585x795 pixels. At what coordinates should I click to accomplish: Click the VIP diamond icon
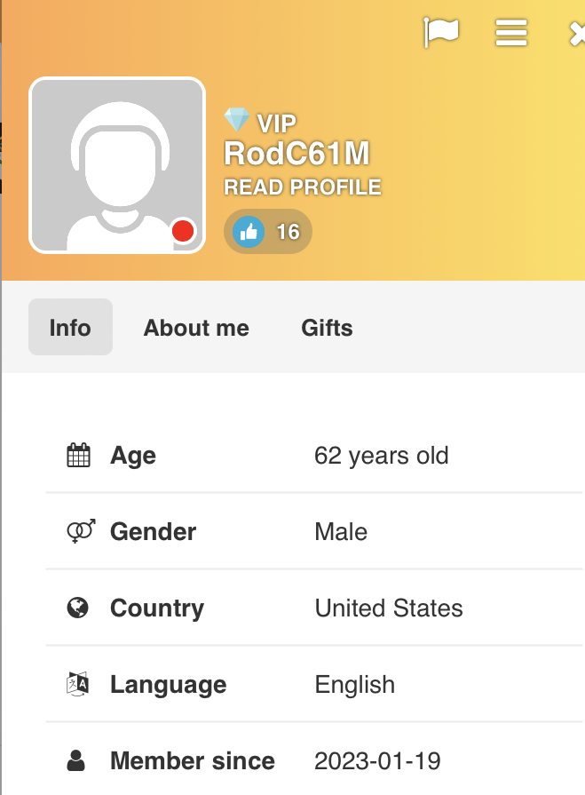tap(236, 120)
